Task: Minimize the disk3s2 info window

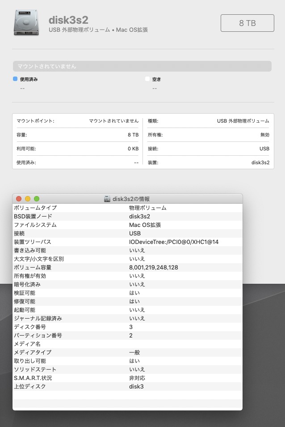Action: (28, 199)
